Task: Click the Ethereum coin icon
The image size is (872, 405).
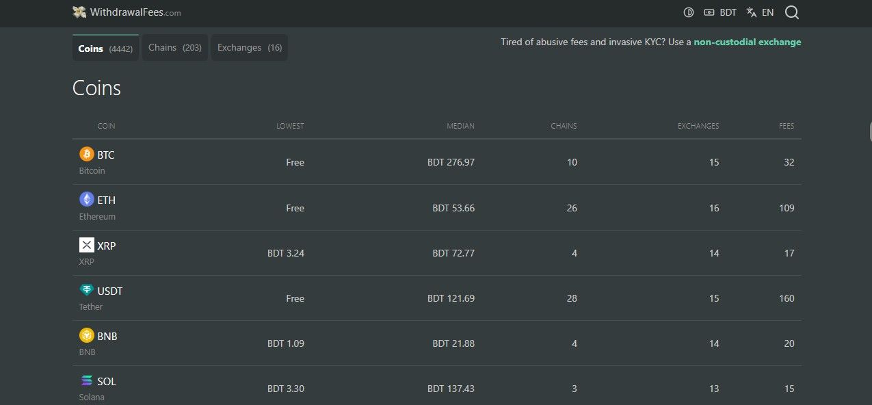Action: point(86,199)
